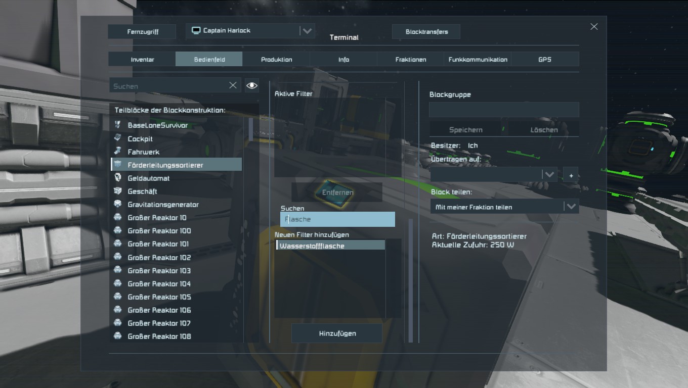
Task: Click the Geldautomat block icon
Action: (x=117, y=178)
